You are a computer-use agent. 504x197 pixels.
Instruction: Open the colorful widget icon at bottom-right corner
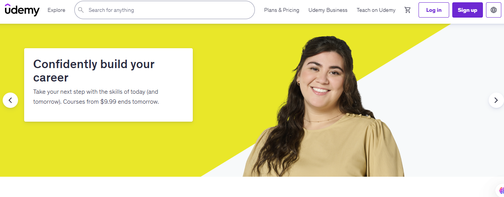[x=501, y=190]
